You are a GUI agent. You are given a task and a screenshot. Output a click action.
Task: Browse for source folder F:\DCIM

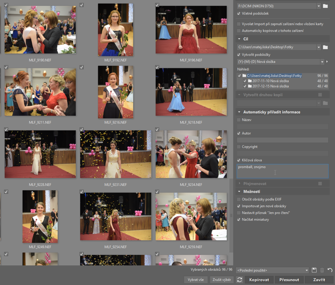click(x=325, y=6)
